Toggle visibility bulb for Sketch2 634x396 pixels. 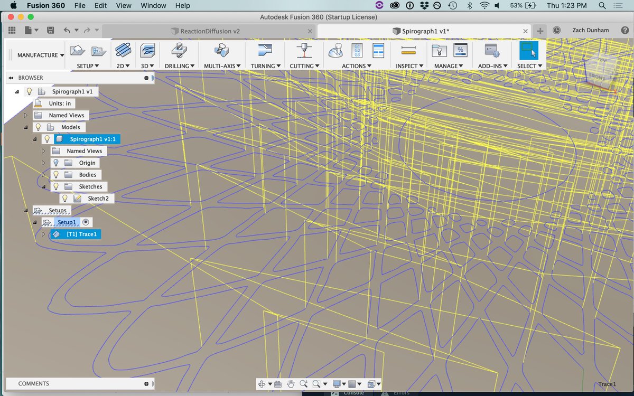(65, 199)
